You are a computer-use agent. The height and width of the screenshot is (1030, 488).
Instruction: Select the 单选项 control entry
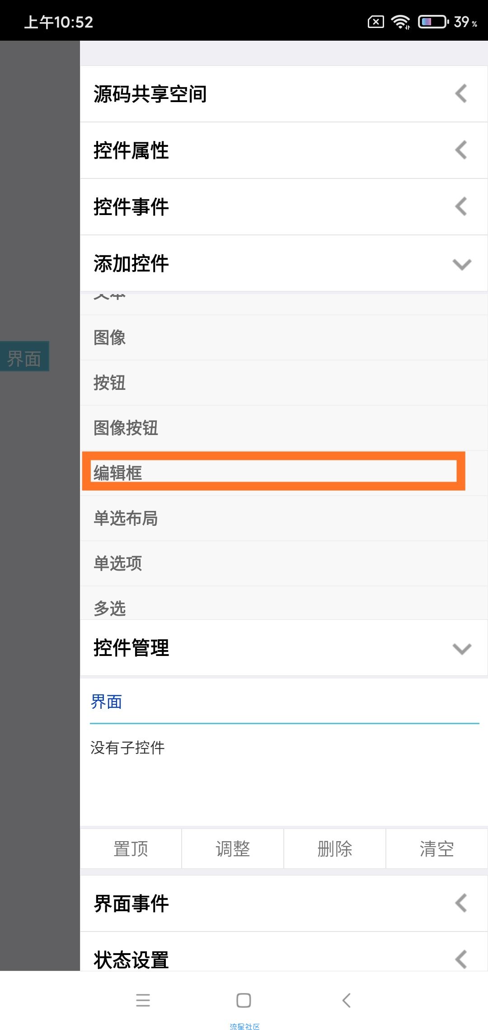point(284,563)
